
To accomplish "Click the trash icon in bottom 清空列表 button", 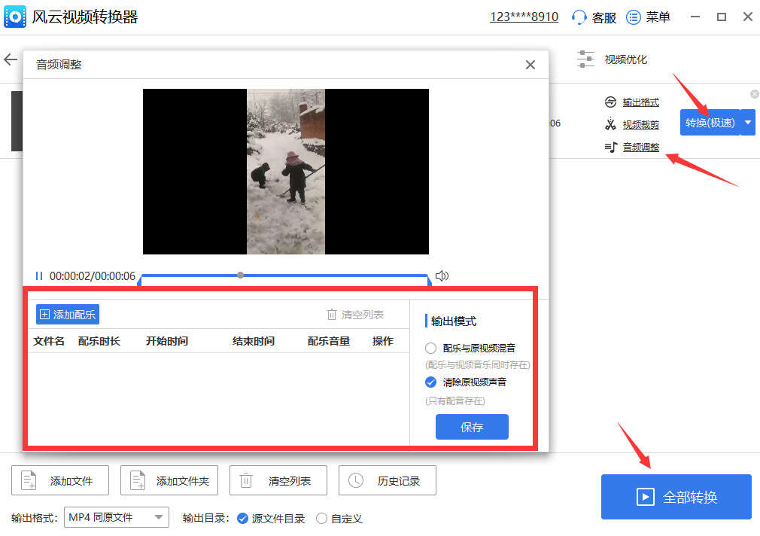I will (246, 481).
